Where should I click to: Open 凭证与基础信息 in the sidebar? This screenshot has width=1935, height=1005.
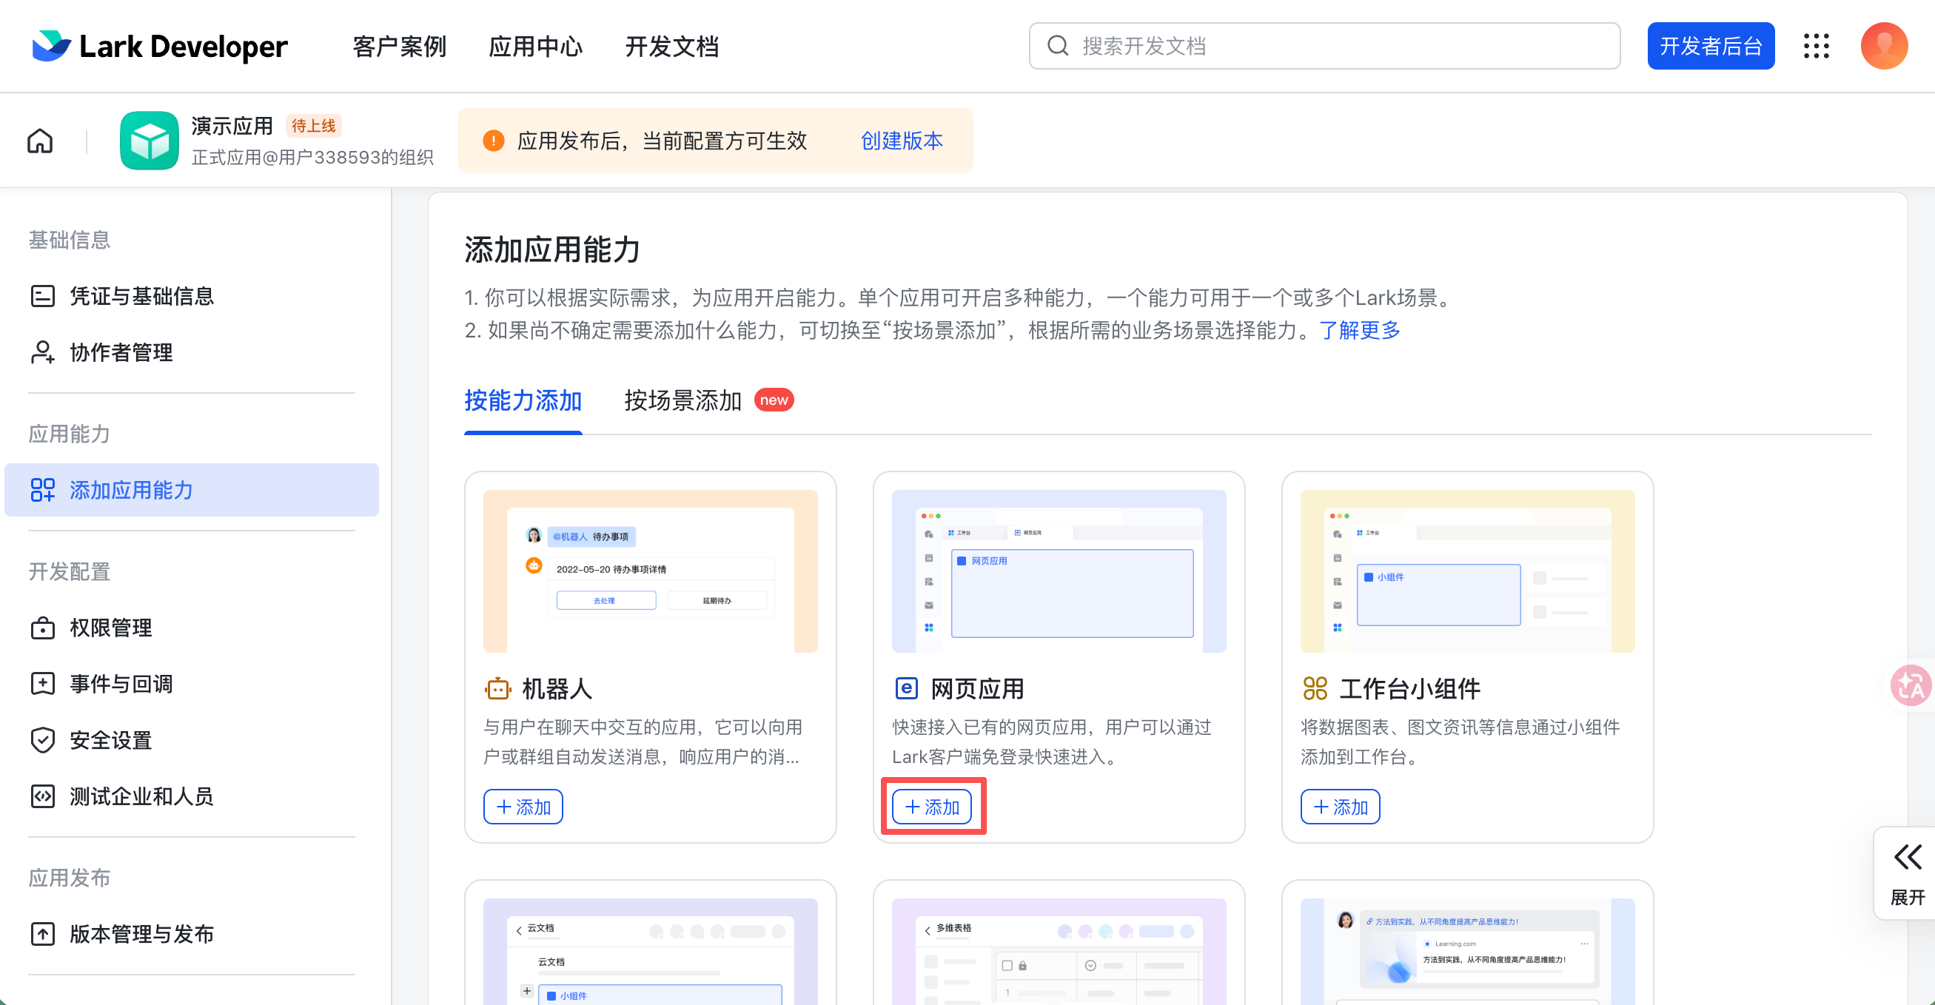point(141,296)
